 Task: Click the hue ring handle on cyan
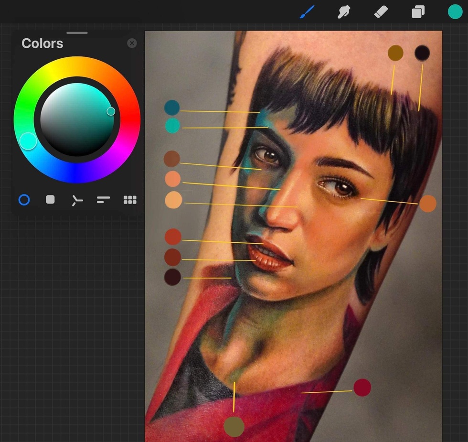click(28, 141)
